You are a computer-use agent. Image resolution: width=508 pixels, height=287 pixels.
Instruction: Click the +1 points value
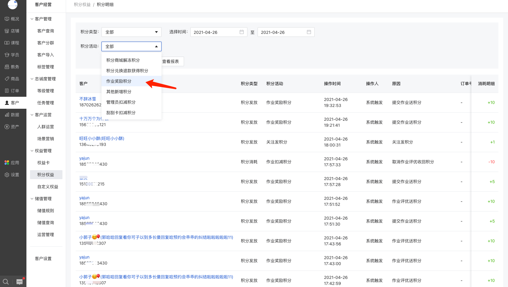[x=492, y=142]
